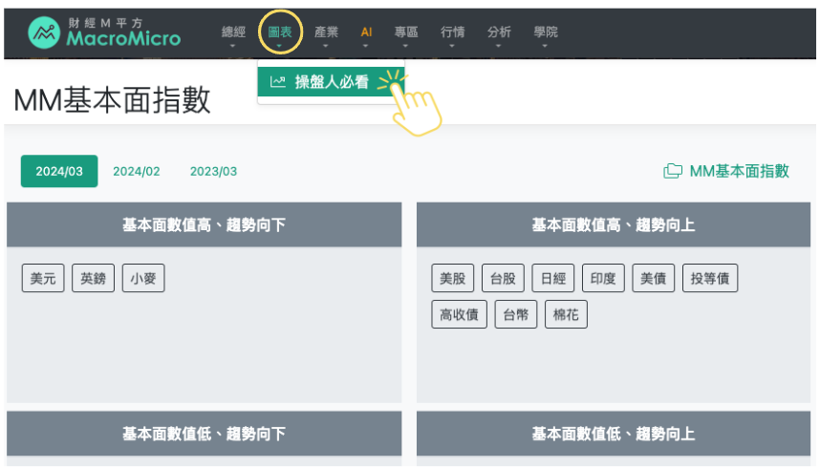Click the 美債 tag
Image resolution: width=820 pixels, height=468 pixels.
(653, 278)
